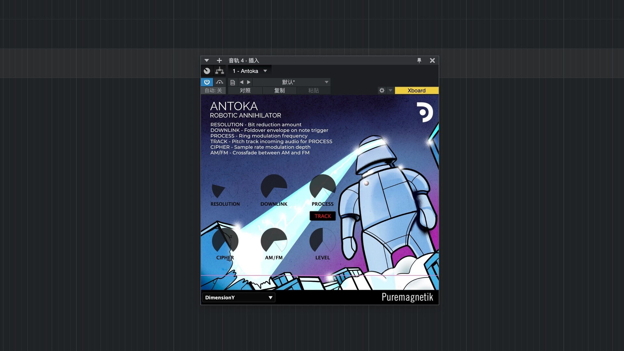Adjust the DOWNLINK knob
Viewport: 624px width, 351px height.
point(274,188)
